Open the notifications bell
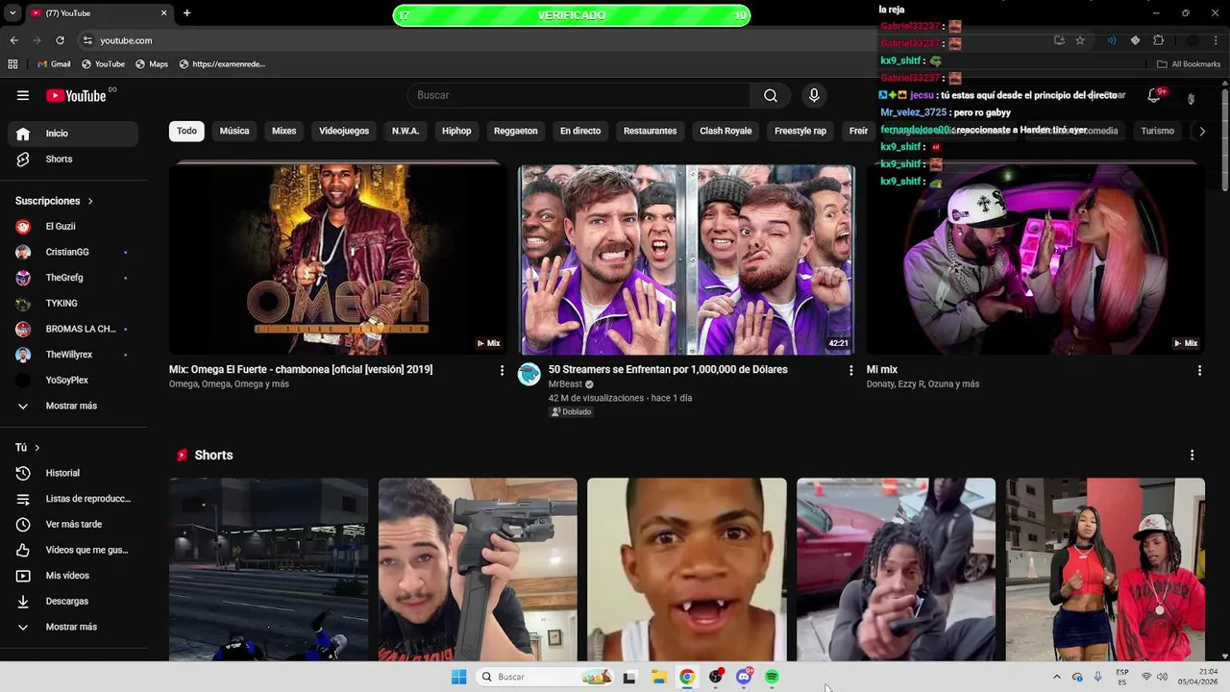Viewport: 1230px width, 692px height. 1154,95
